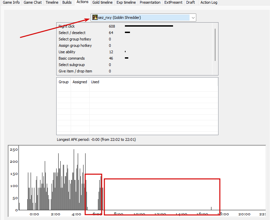Open the Game Info tab

pyautogui.click(x=11, y=2)
